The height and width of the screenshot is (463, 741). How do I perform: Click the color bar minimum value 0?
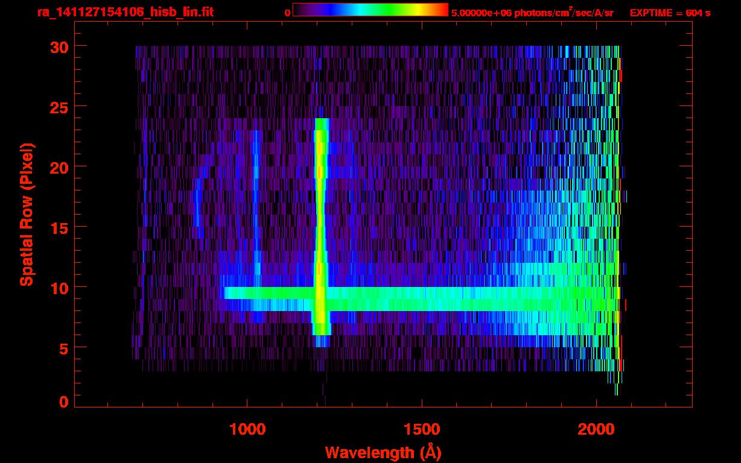pyautogui.click(x=287, y=13)
